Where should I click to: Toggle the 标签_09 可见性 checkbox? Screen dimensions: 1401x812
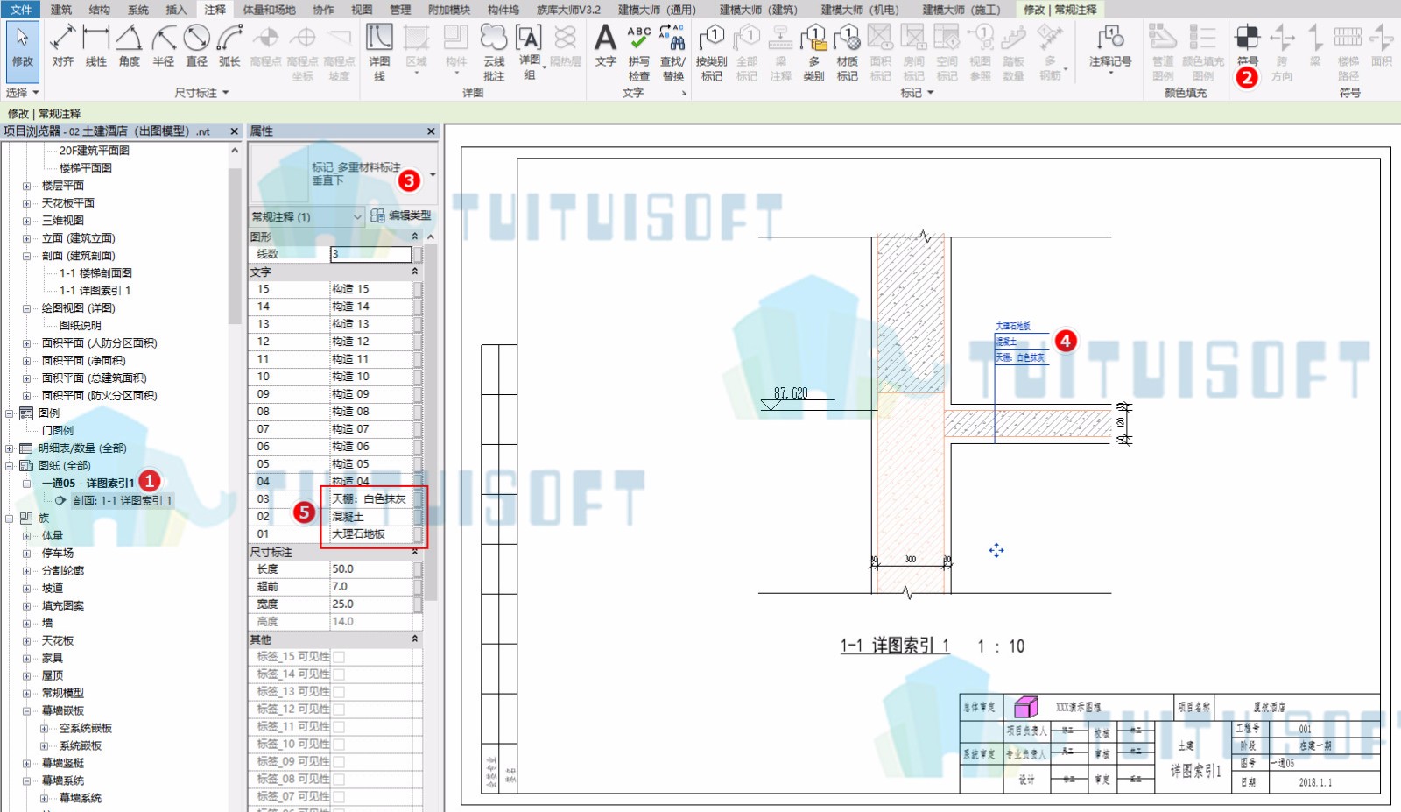[x=339, y=762]
